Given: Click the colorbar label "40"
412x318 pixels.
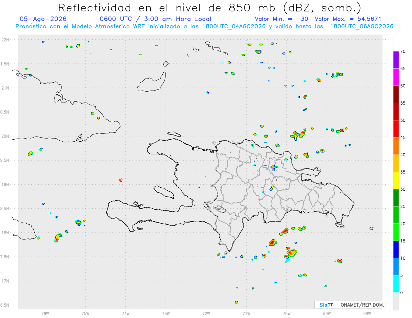Looking at the screenshot, I should tap(403, 155).
